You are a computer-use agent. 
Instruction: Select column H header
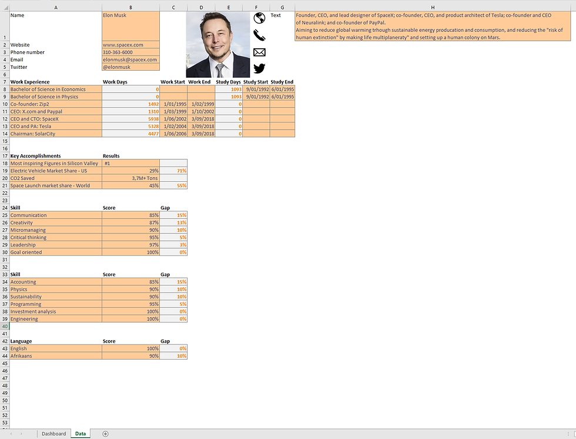click(x=433, y=7)
